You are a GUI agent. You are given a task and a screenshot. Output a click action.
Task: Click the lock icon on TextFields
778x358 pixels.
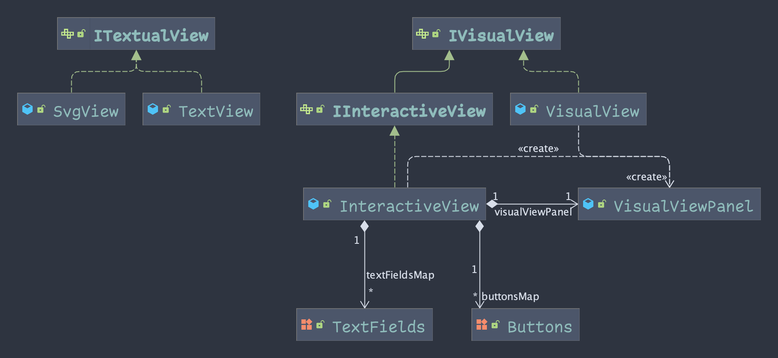[x=320, y=325]
